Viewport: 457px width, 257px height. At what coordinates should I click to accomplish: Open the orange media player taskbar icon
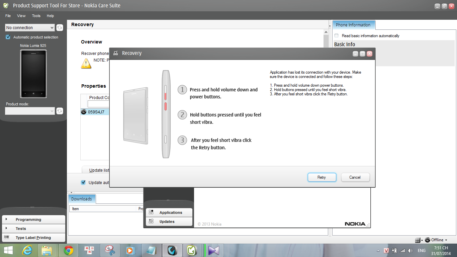(130, 250)
